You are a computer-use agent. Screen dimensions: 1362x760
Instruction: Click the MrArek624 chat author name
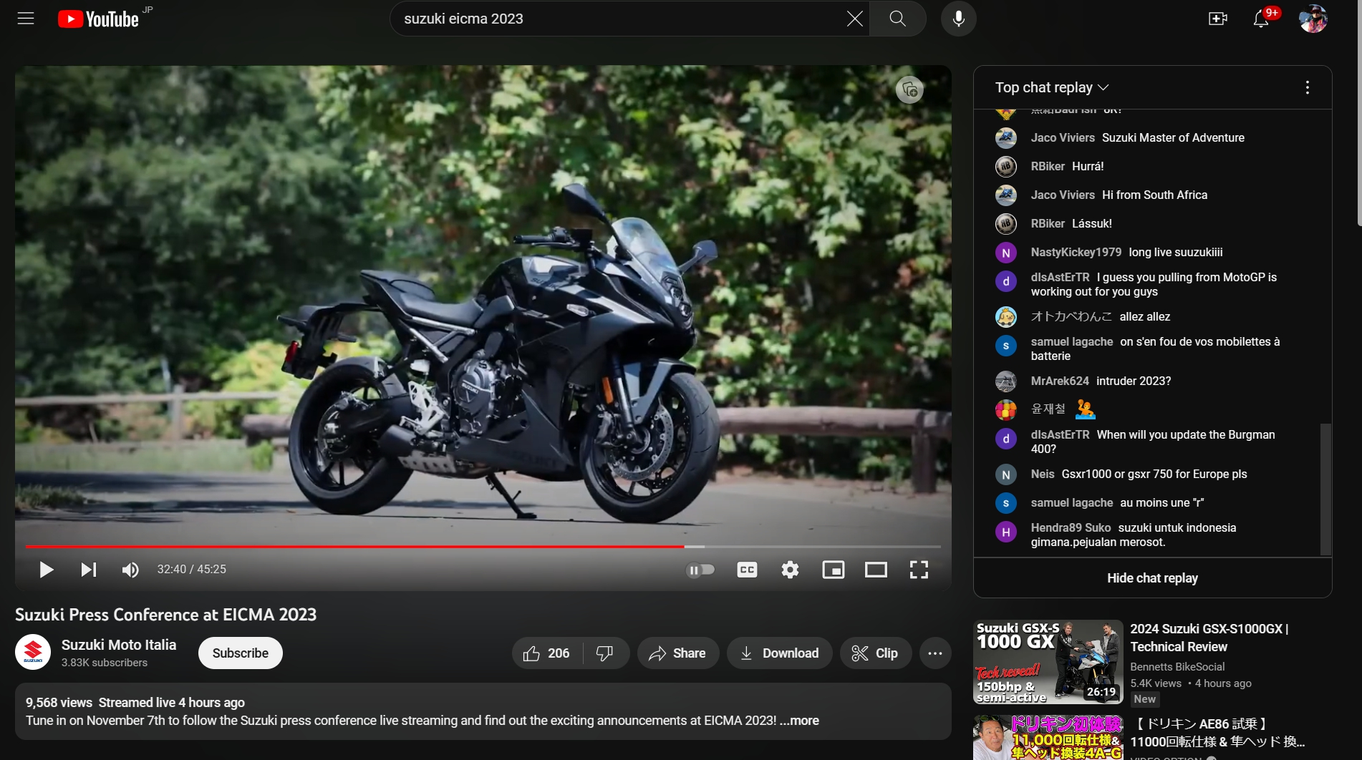(x=1060, y=381)
